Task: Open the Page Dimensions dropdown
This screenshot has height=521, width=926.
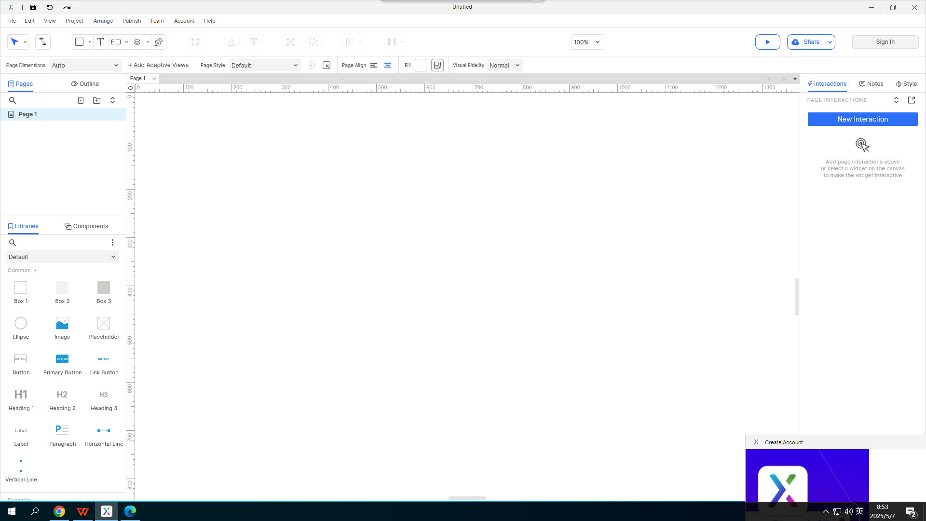Action: click(x=85, y=65)
